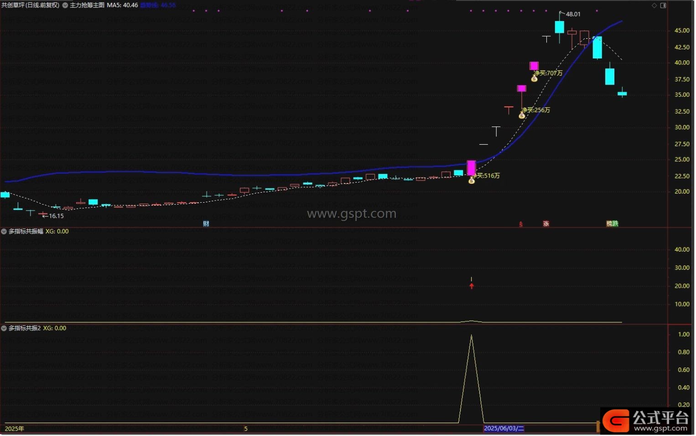
Task: Click the month 5 label on the time axis
Action: [x=246, y=429]
